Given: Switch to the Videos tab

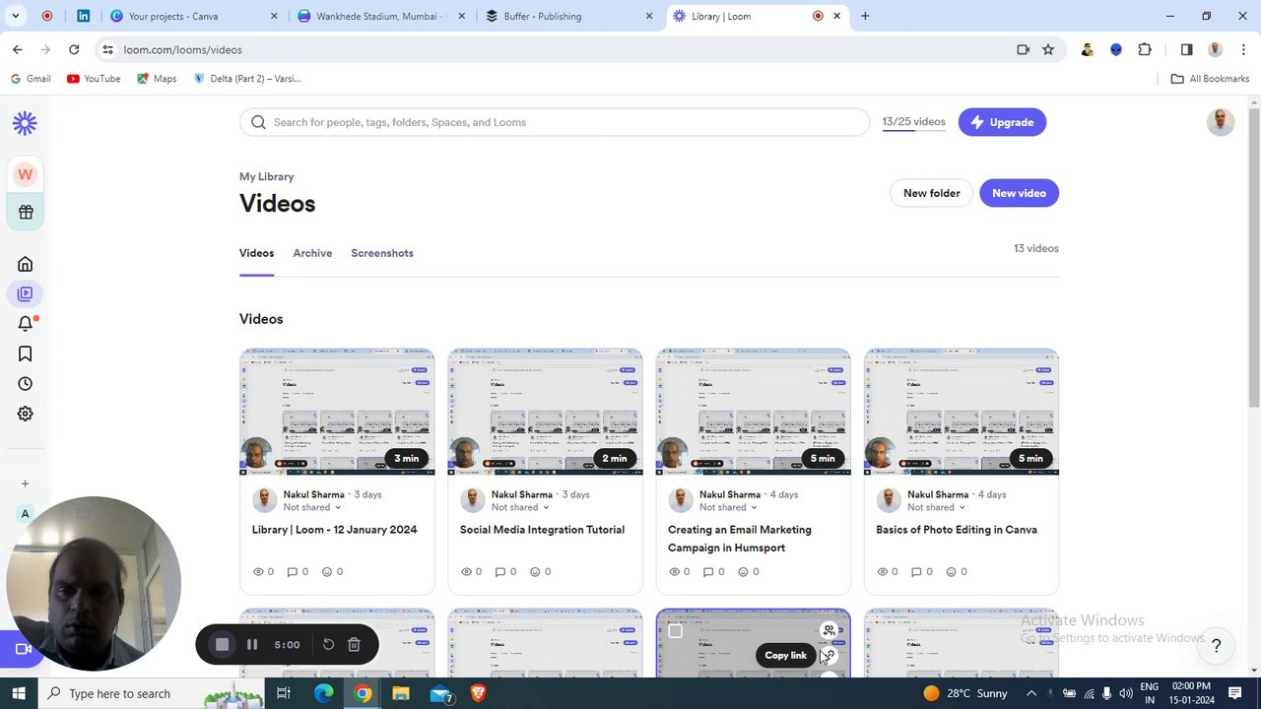Looking at the screenshot, I should (256, 253).
